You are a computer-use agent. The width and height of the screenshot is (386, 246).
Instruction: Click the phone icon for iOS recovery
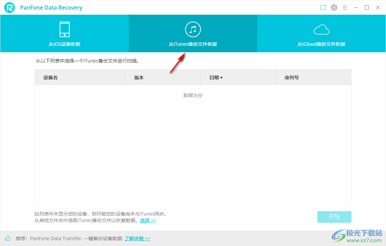(x=65, y=29)
